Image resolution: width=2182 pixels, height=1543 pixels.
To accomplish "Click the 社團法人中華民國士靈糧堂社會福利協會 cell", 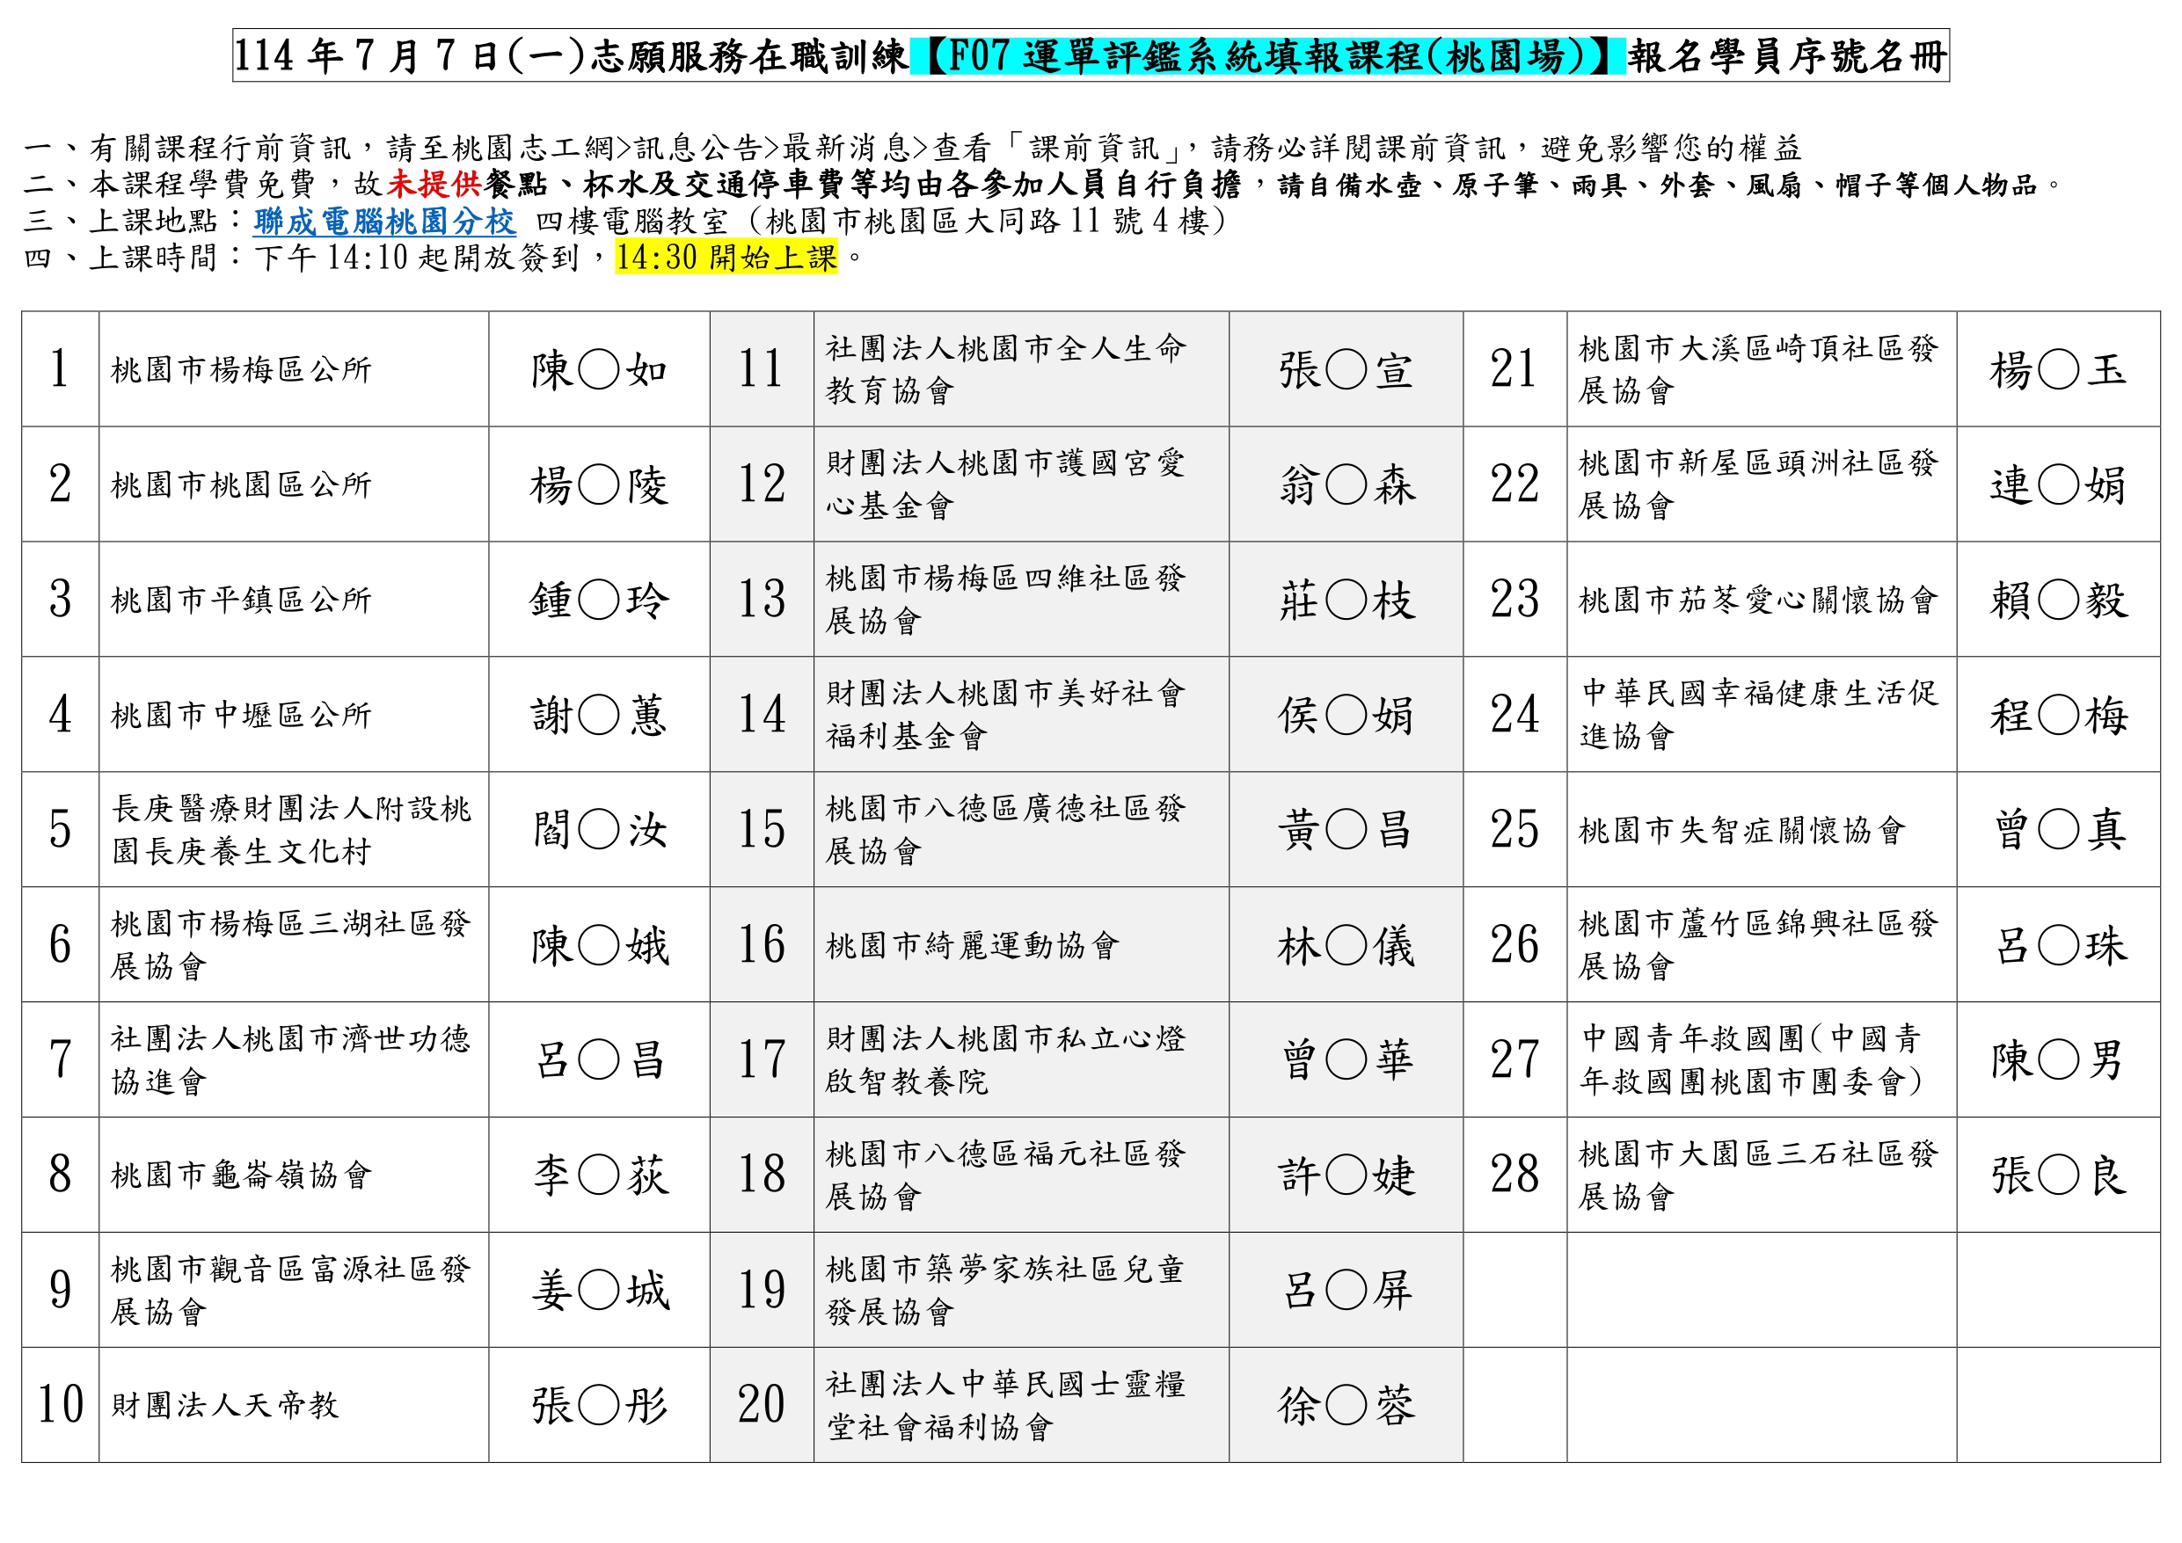I will pyautogui.click(x=1021, y=1404).
